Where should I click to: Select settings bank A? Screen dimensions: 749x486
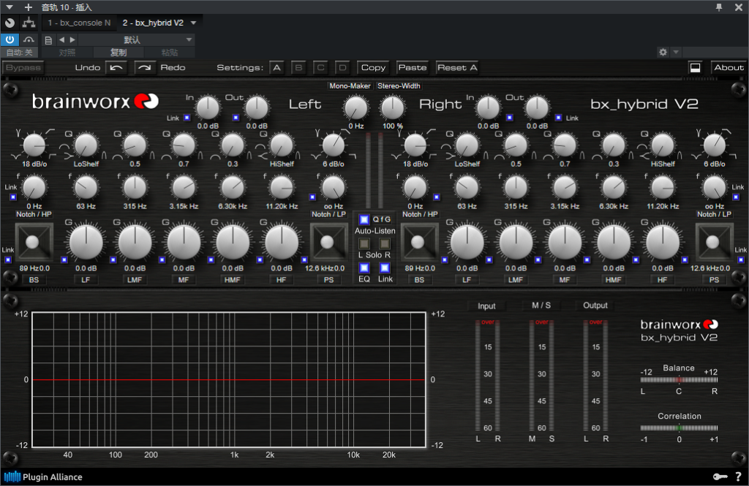click(276, 67)
